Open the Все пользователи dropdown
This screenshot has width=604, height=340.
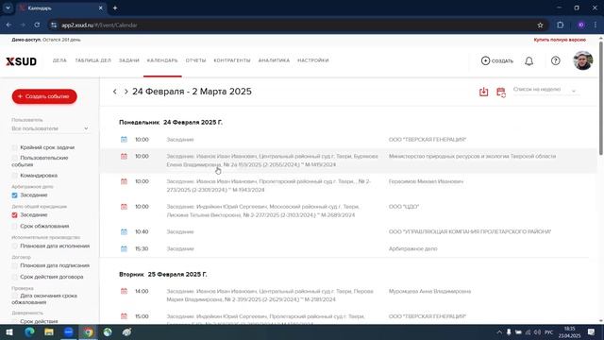click(x=50, y=128)
